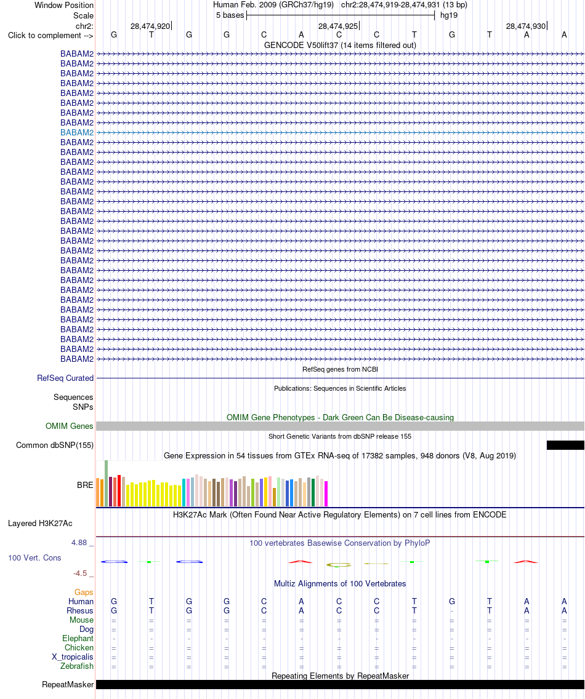The image size is (585, 699).
Task: Open Repeating Elements by RepeatMasker title
Action: point(340,676)
